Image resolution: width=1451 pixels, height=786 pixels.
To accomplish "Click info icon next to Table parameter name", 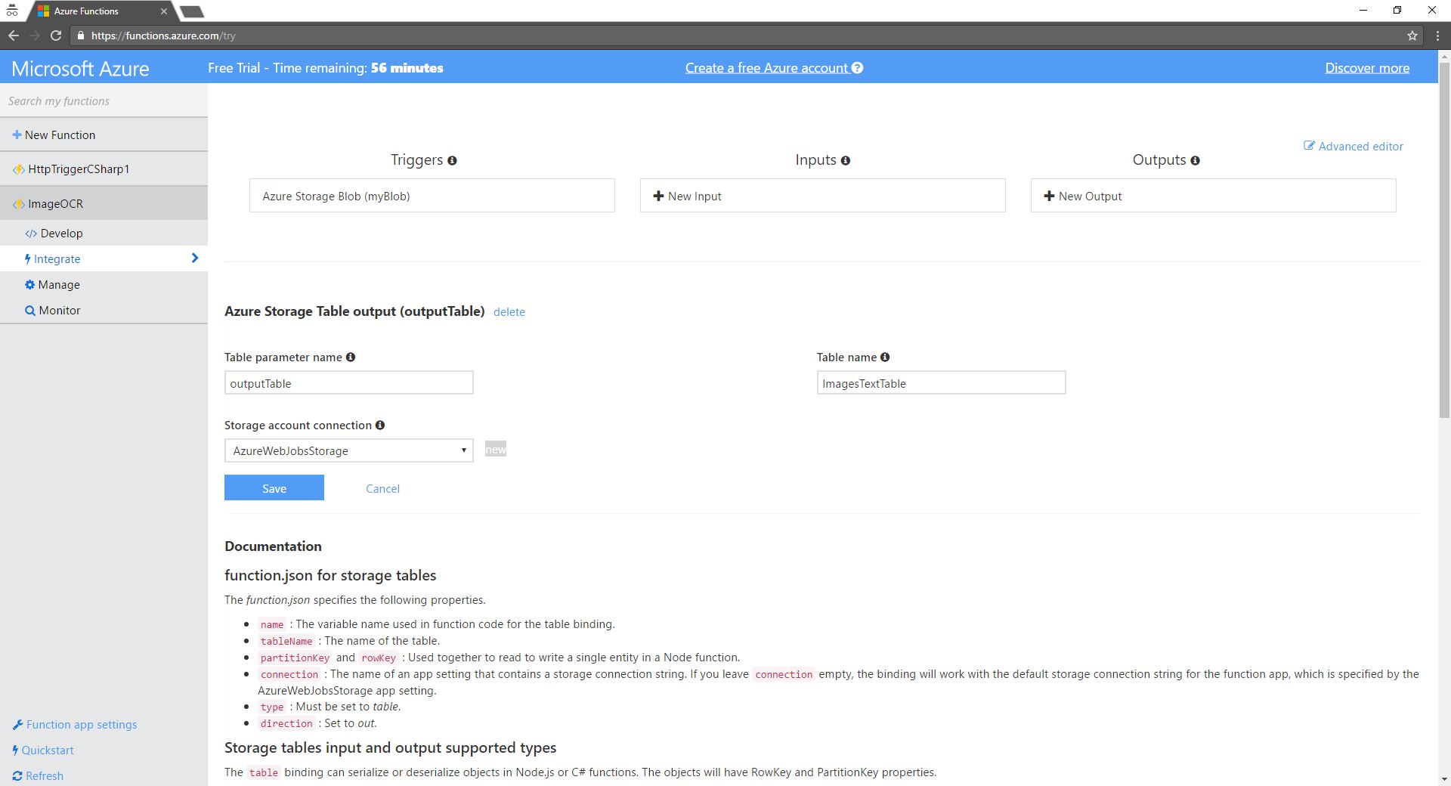I will click(x=351, y=357).
